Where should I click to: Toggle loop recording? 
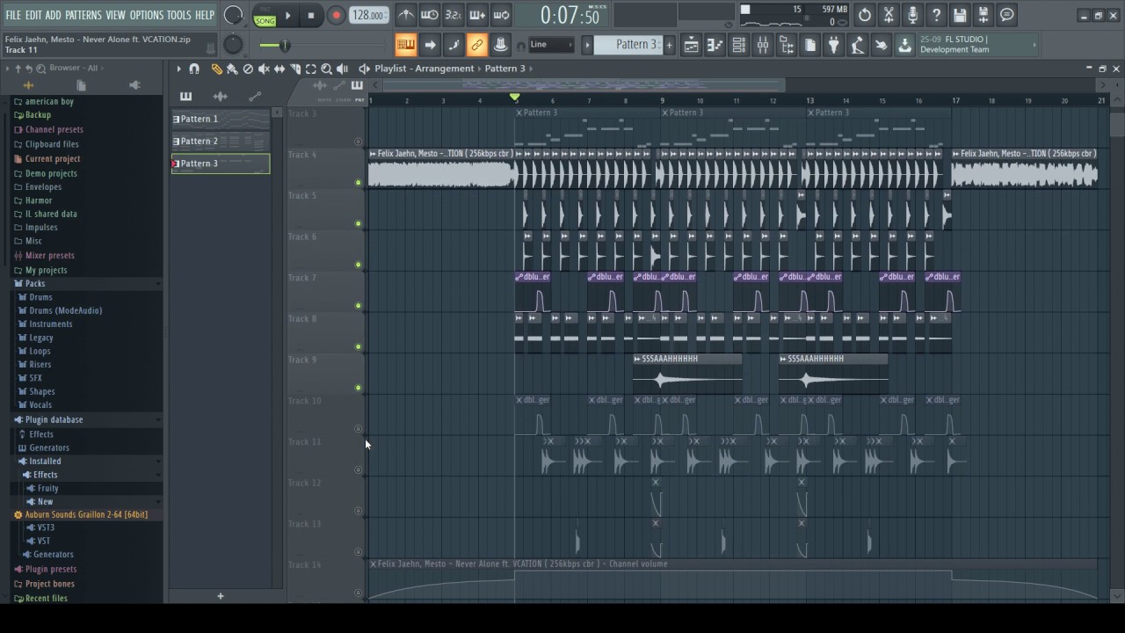pyautogui.click(x=501, y=15)
